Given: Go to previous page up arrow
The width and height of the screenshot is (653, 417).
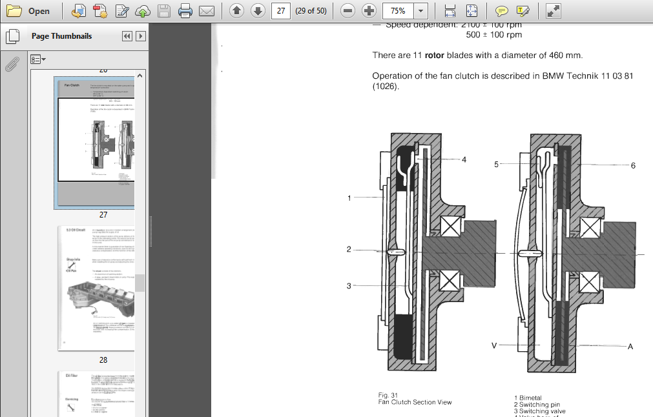Looking at the screenshot, I should 236,11.
